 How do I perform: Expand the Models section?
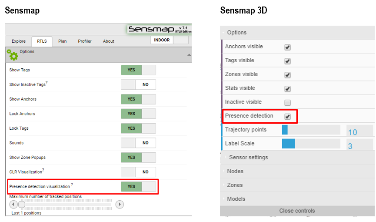point(297,199)
